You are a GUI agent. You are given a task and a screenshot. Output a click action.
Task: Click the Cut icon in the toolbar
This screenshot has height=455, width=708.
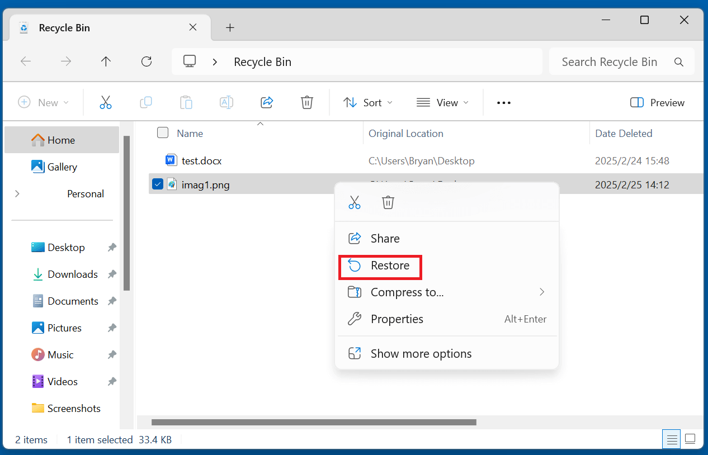tap(106, 102)
